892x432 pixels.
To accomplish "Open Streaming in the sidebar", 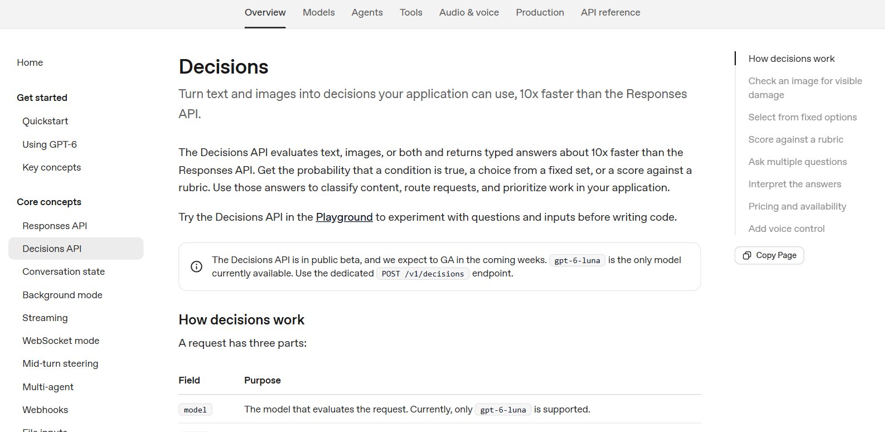I will click(45, 318).
